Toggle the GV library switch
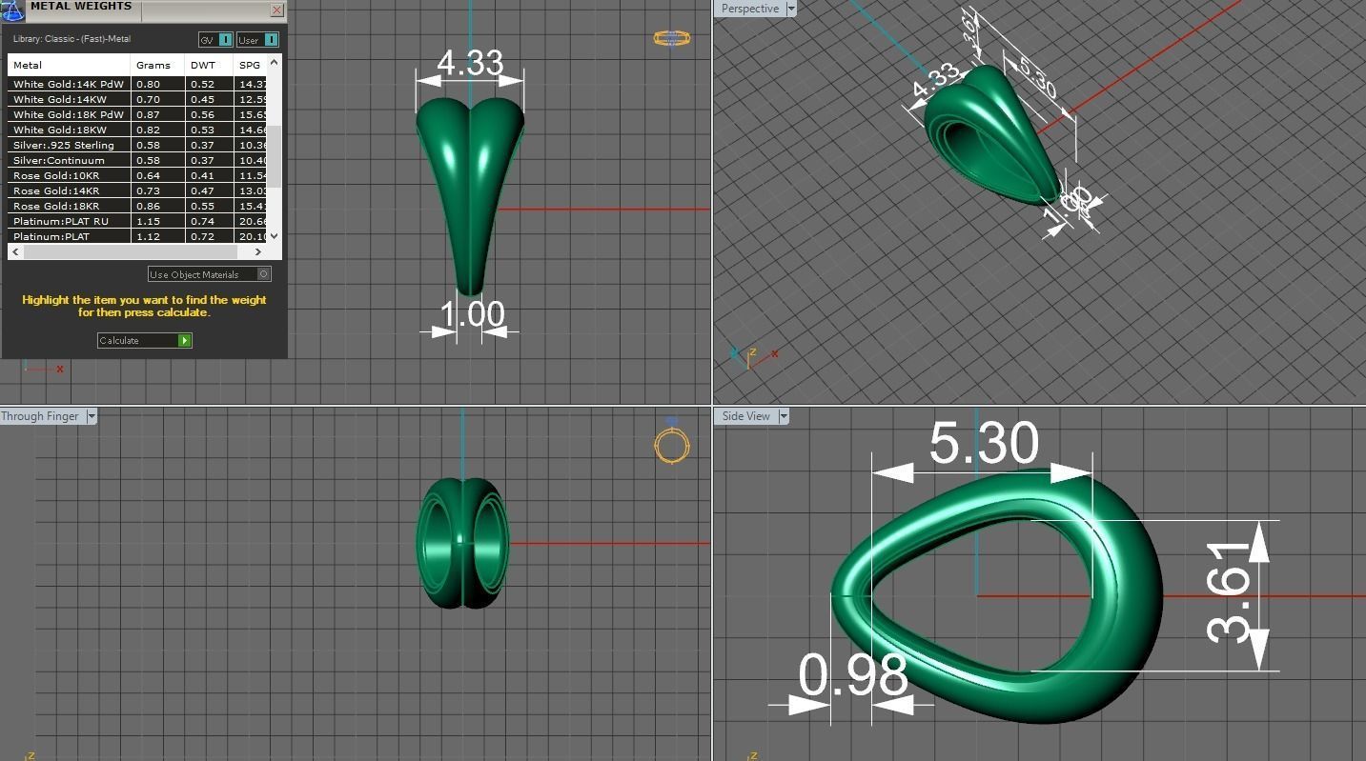The image size is (1366, 761). (x=216, y=39)
